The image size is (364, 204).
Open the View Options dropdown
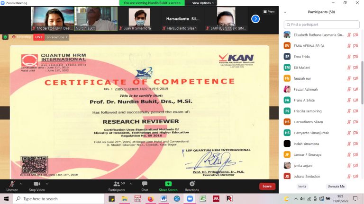[203, 3]
